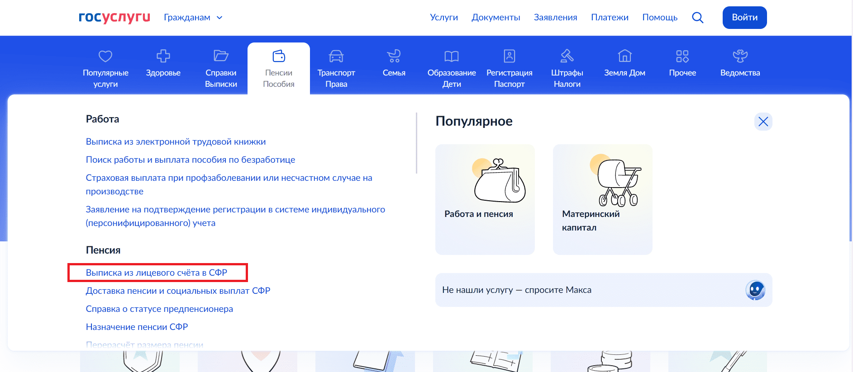Open Выписка из лицевого счёта в СФР
Screen dimensions: 853x372
[157, 273]
